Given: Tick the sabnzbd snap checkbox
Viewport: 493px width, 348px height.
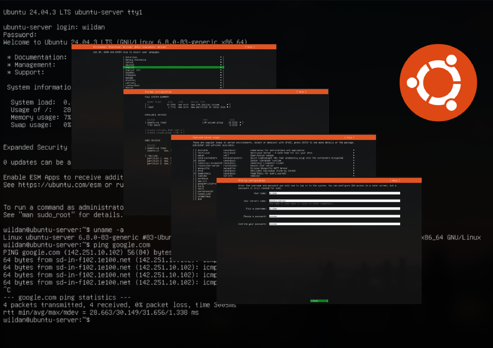Looking at the screenshot, I should click(194, 176).
